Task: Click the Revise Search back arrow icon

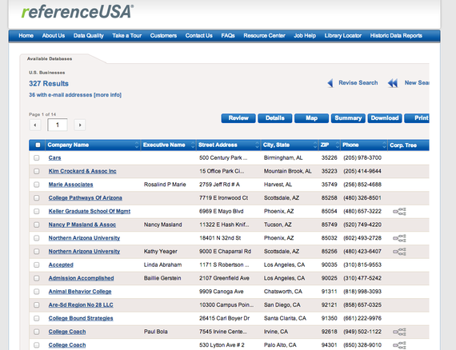Action: coord(330,83)
